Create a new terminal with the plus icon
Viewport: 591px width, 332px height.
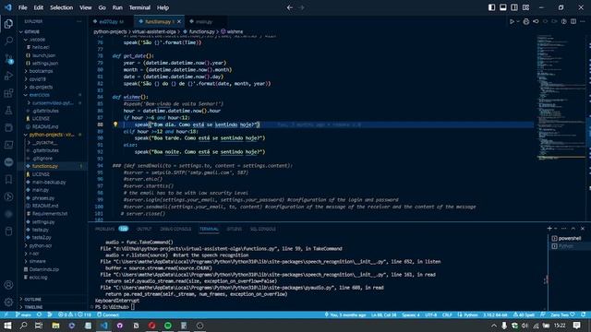(549, 229)
